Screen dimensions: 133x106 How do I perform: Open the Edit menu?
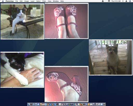point(21,1)
